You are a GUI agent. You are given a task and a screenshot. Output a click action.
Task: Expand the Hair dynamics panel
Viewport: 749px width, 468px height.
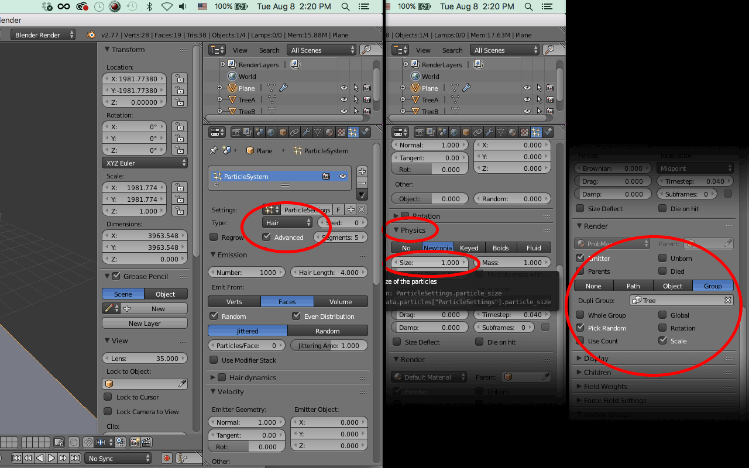[213, 378]
